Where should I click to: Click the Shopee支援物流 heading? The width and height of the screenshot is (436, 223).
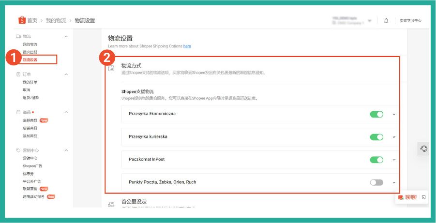tap(137, 91)
